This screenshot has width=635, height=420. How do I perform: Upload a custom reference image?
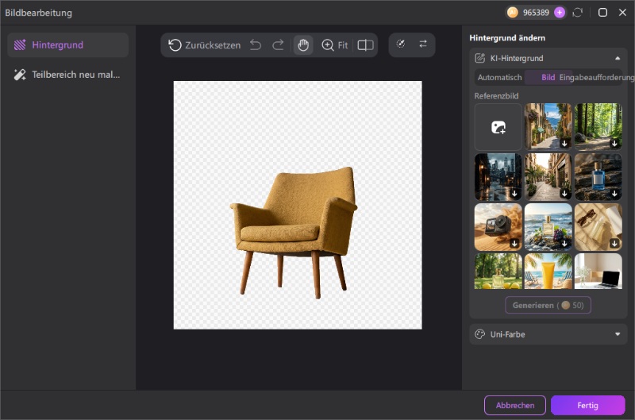pyautogui.click(x=498, y=127)
